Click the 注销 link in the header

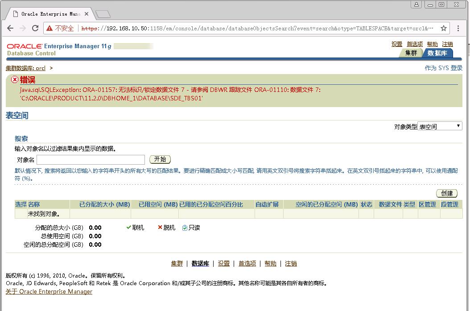447,44
